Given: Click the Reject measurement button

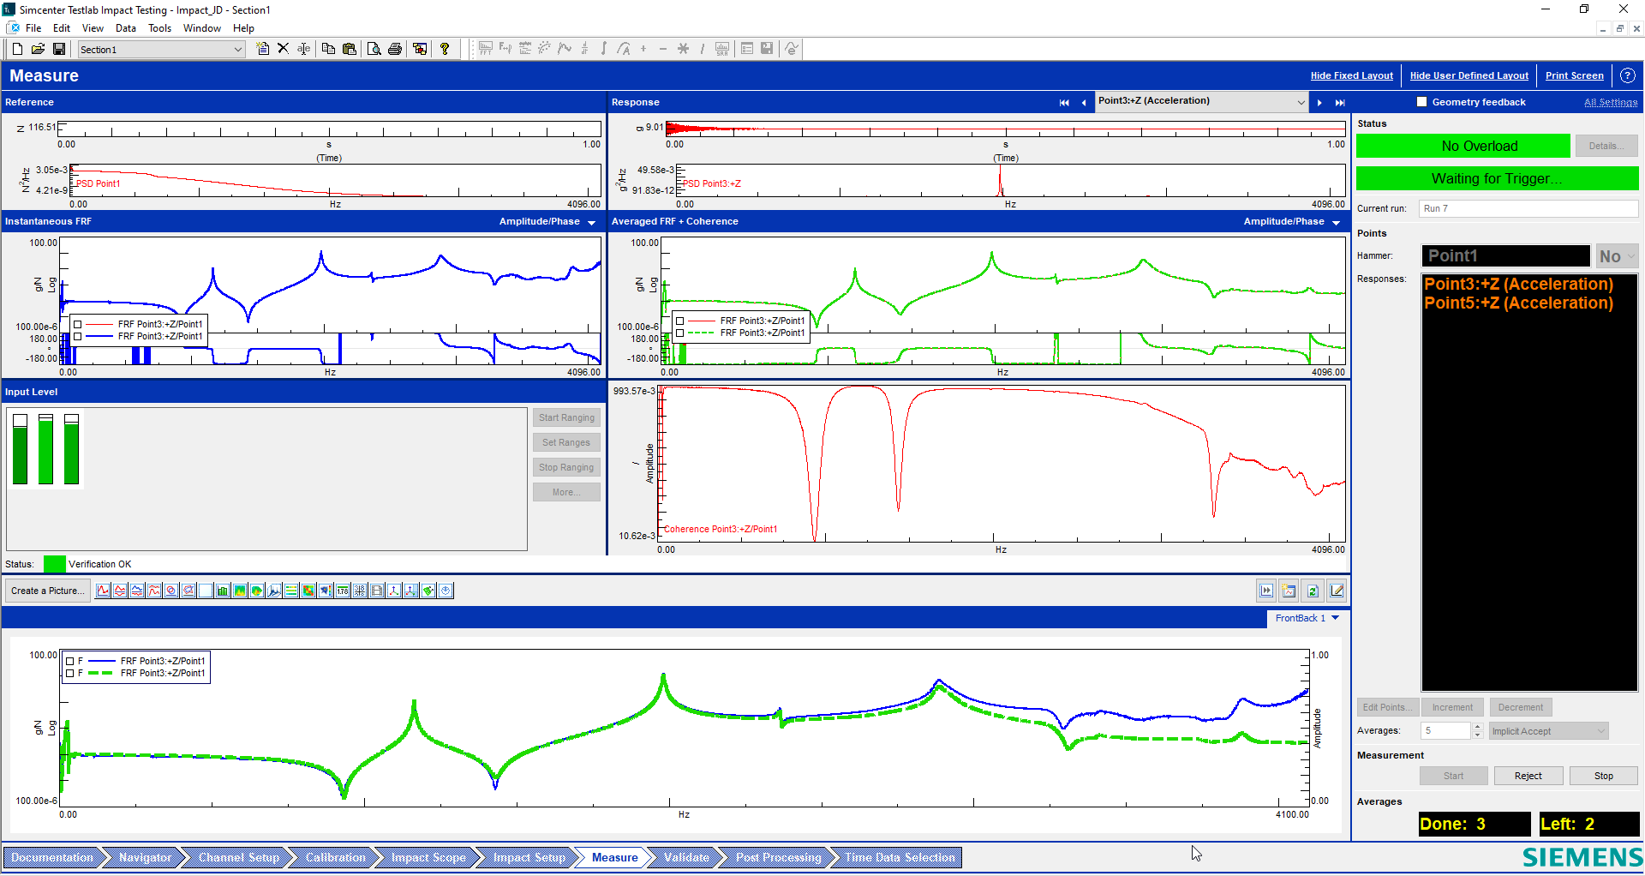Looking at the screenshot, I should click(x=1528, y=776).
